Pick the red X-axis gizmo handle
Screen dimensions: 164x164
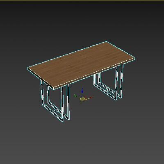point(91,97)
